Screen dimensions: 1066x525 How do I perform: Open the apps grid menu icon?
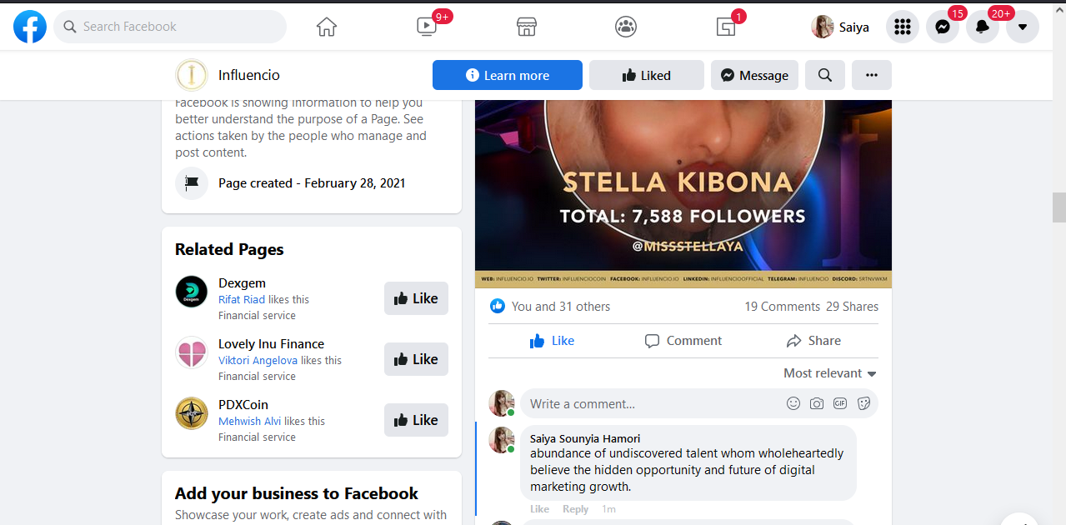coord(902,27)
